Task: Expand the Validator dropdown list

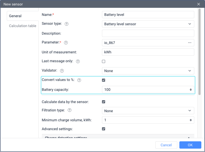Action: coord(148,71)
